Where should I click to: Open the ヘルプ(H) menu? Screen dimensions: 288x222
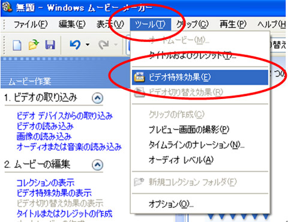[272, 25]
